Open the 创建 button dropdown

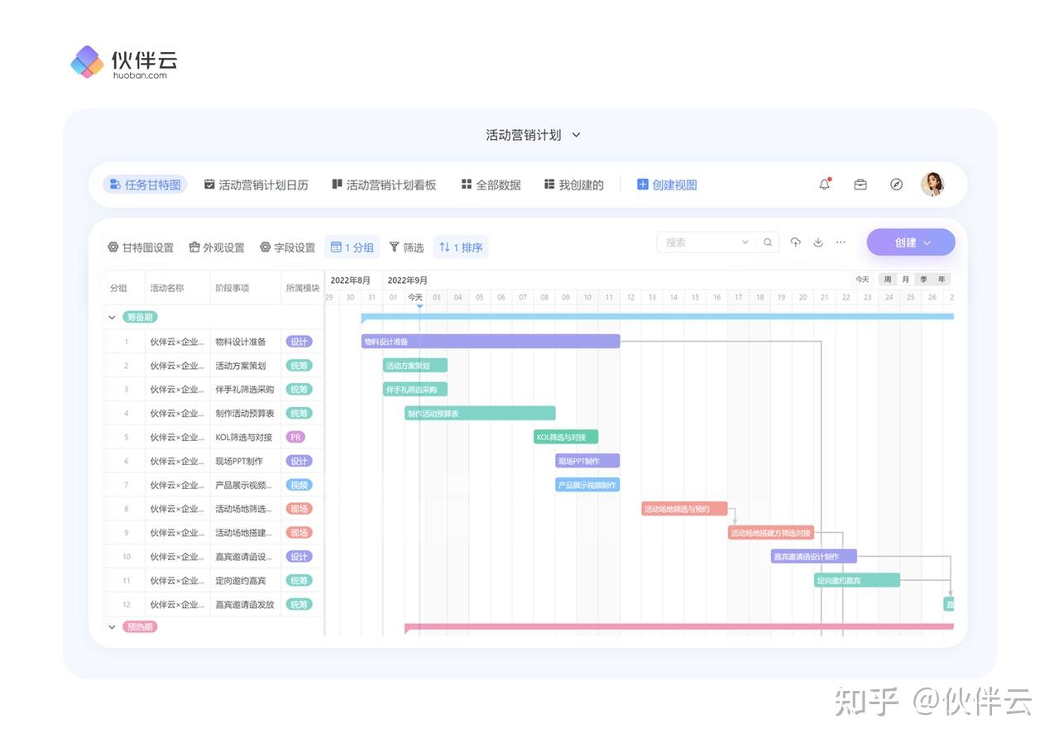[x=911, y=242]
